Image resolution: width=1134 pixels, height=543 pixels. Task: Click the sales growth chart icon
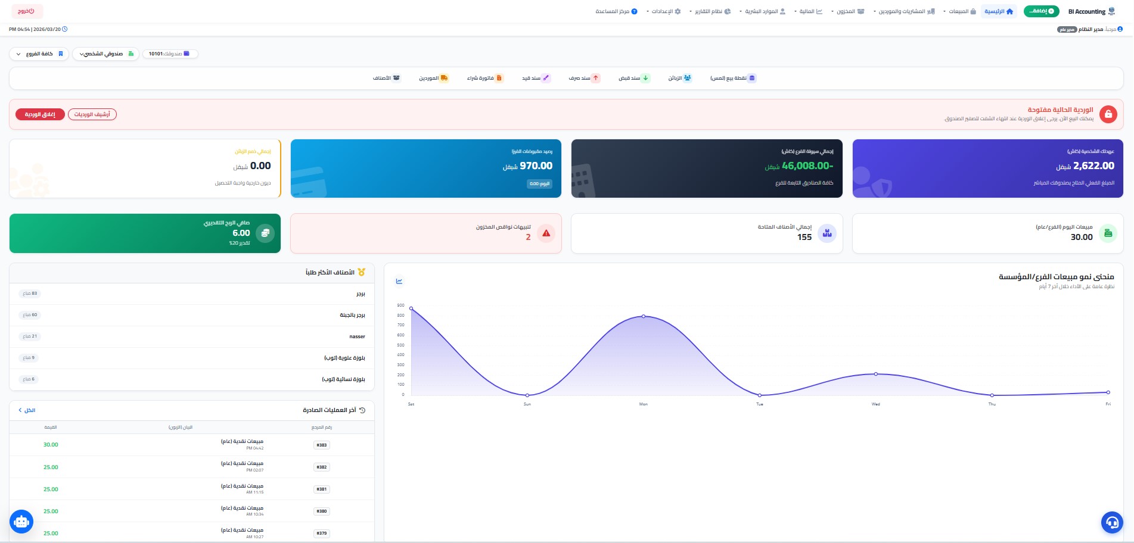(399, 281)
